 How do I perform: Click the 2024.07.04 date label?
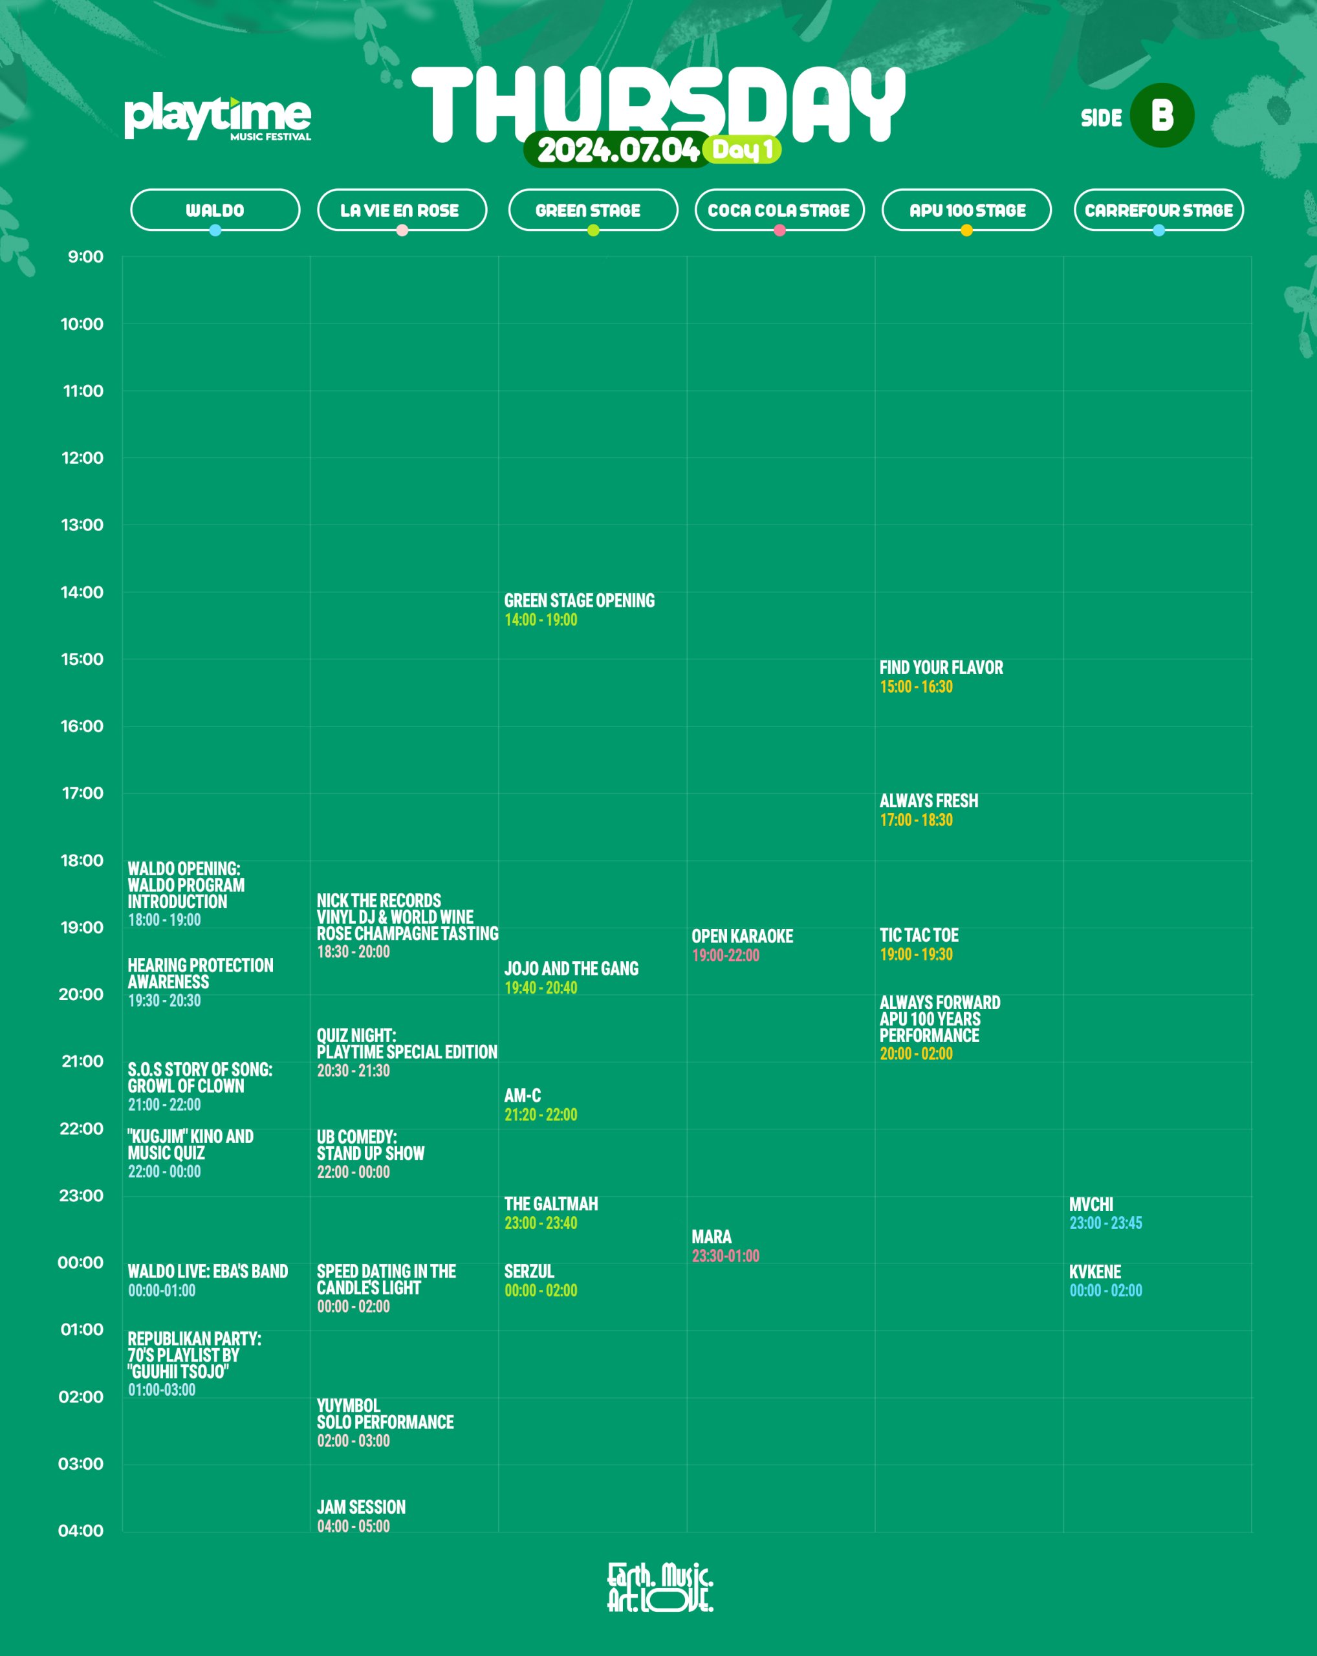pos(617,150)
